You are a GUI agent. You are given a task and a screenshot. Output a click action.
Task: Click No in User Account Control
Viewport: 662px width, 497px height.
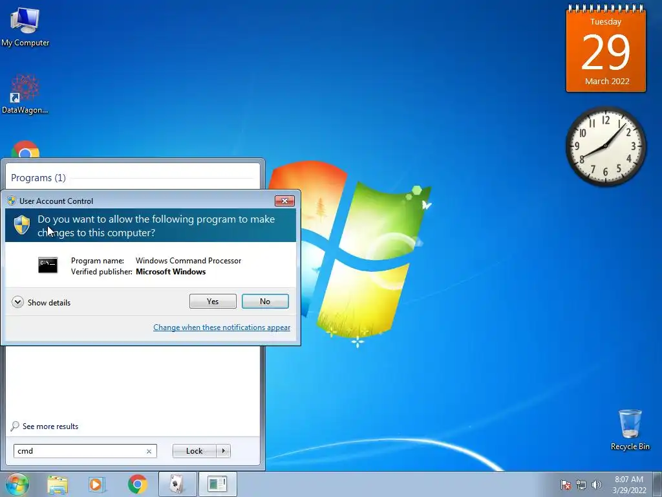pos(265,302)
